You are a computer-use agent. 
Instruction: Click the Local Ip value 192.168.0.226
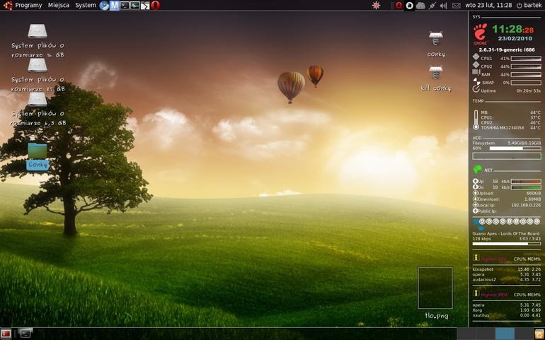pos(526,205)
